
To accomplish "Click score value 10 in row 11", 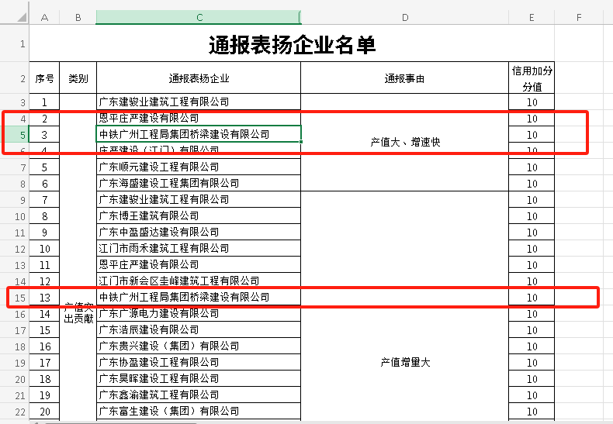I will pyautogui.click(x=532, y=233).
